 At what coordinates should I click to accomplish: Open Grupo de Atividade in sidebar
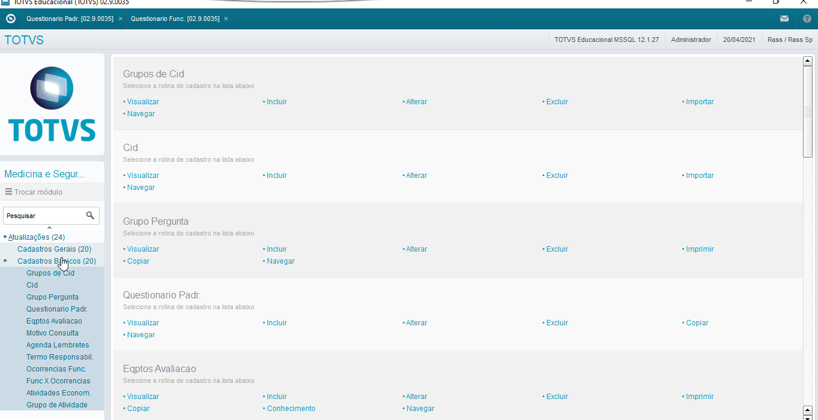(57, 405)
